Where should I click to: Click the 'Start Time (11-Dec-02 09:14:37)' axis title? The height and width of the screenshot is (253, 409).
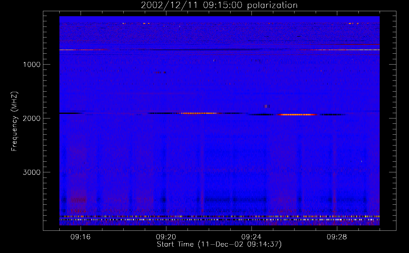tap(219, 244)
